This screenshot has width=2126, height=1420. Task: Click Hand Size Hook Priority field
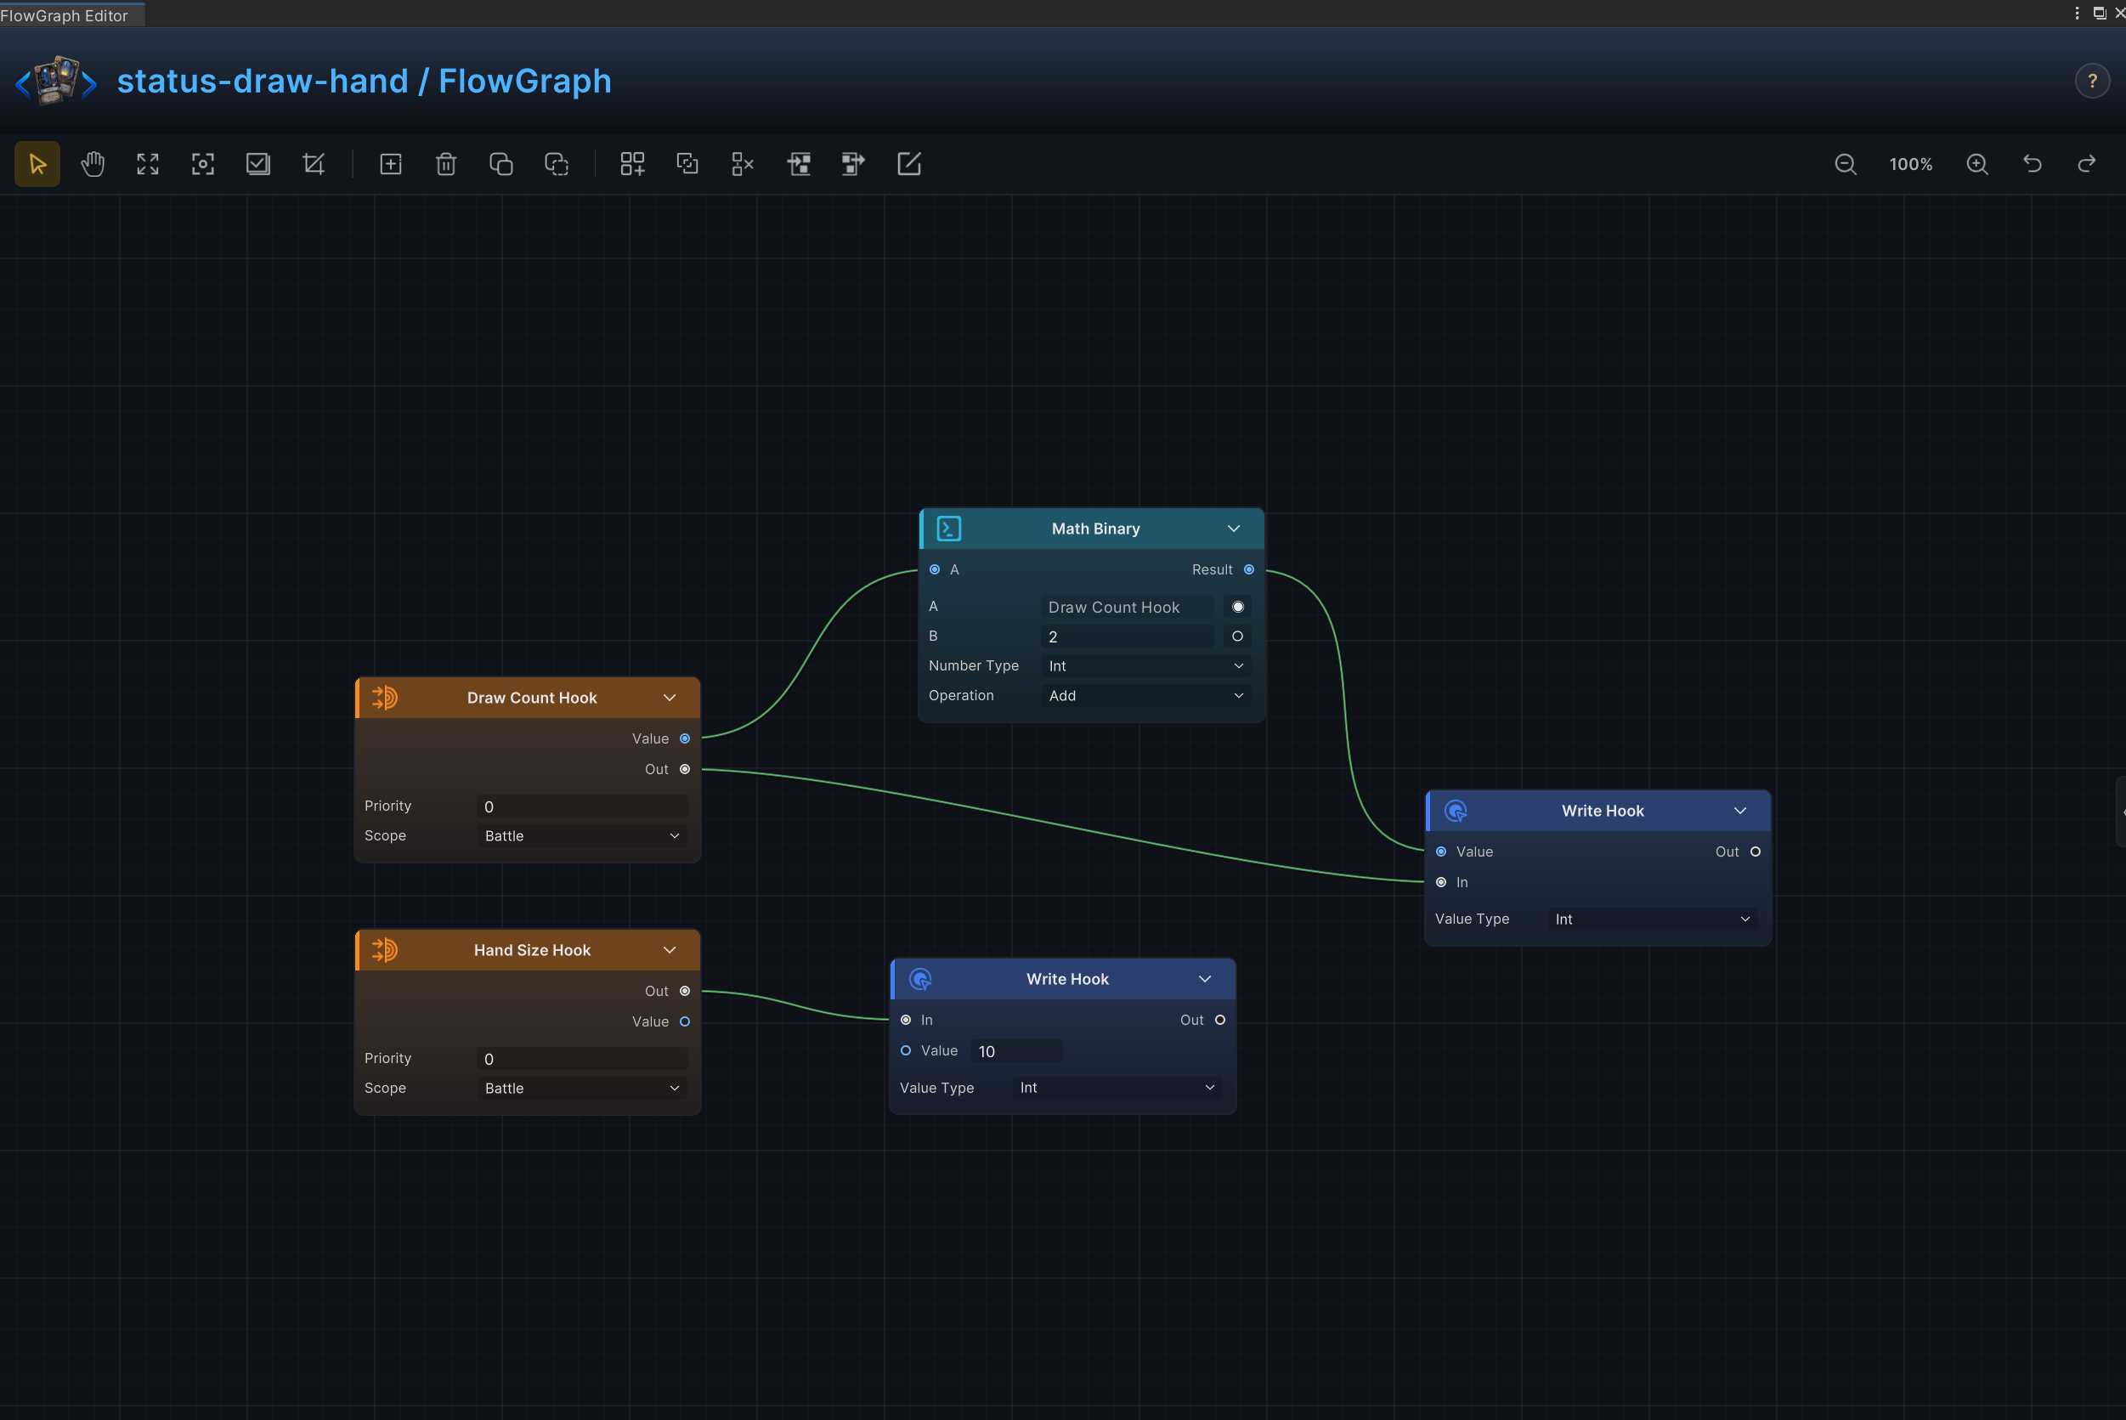(x=581, y=1059)
